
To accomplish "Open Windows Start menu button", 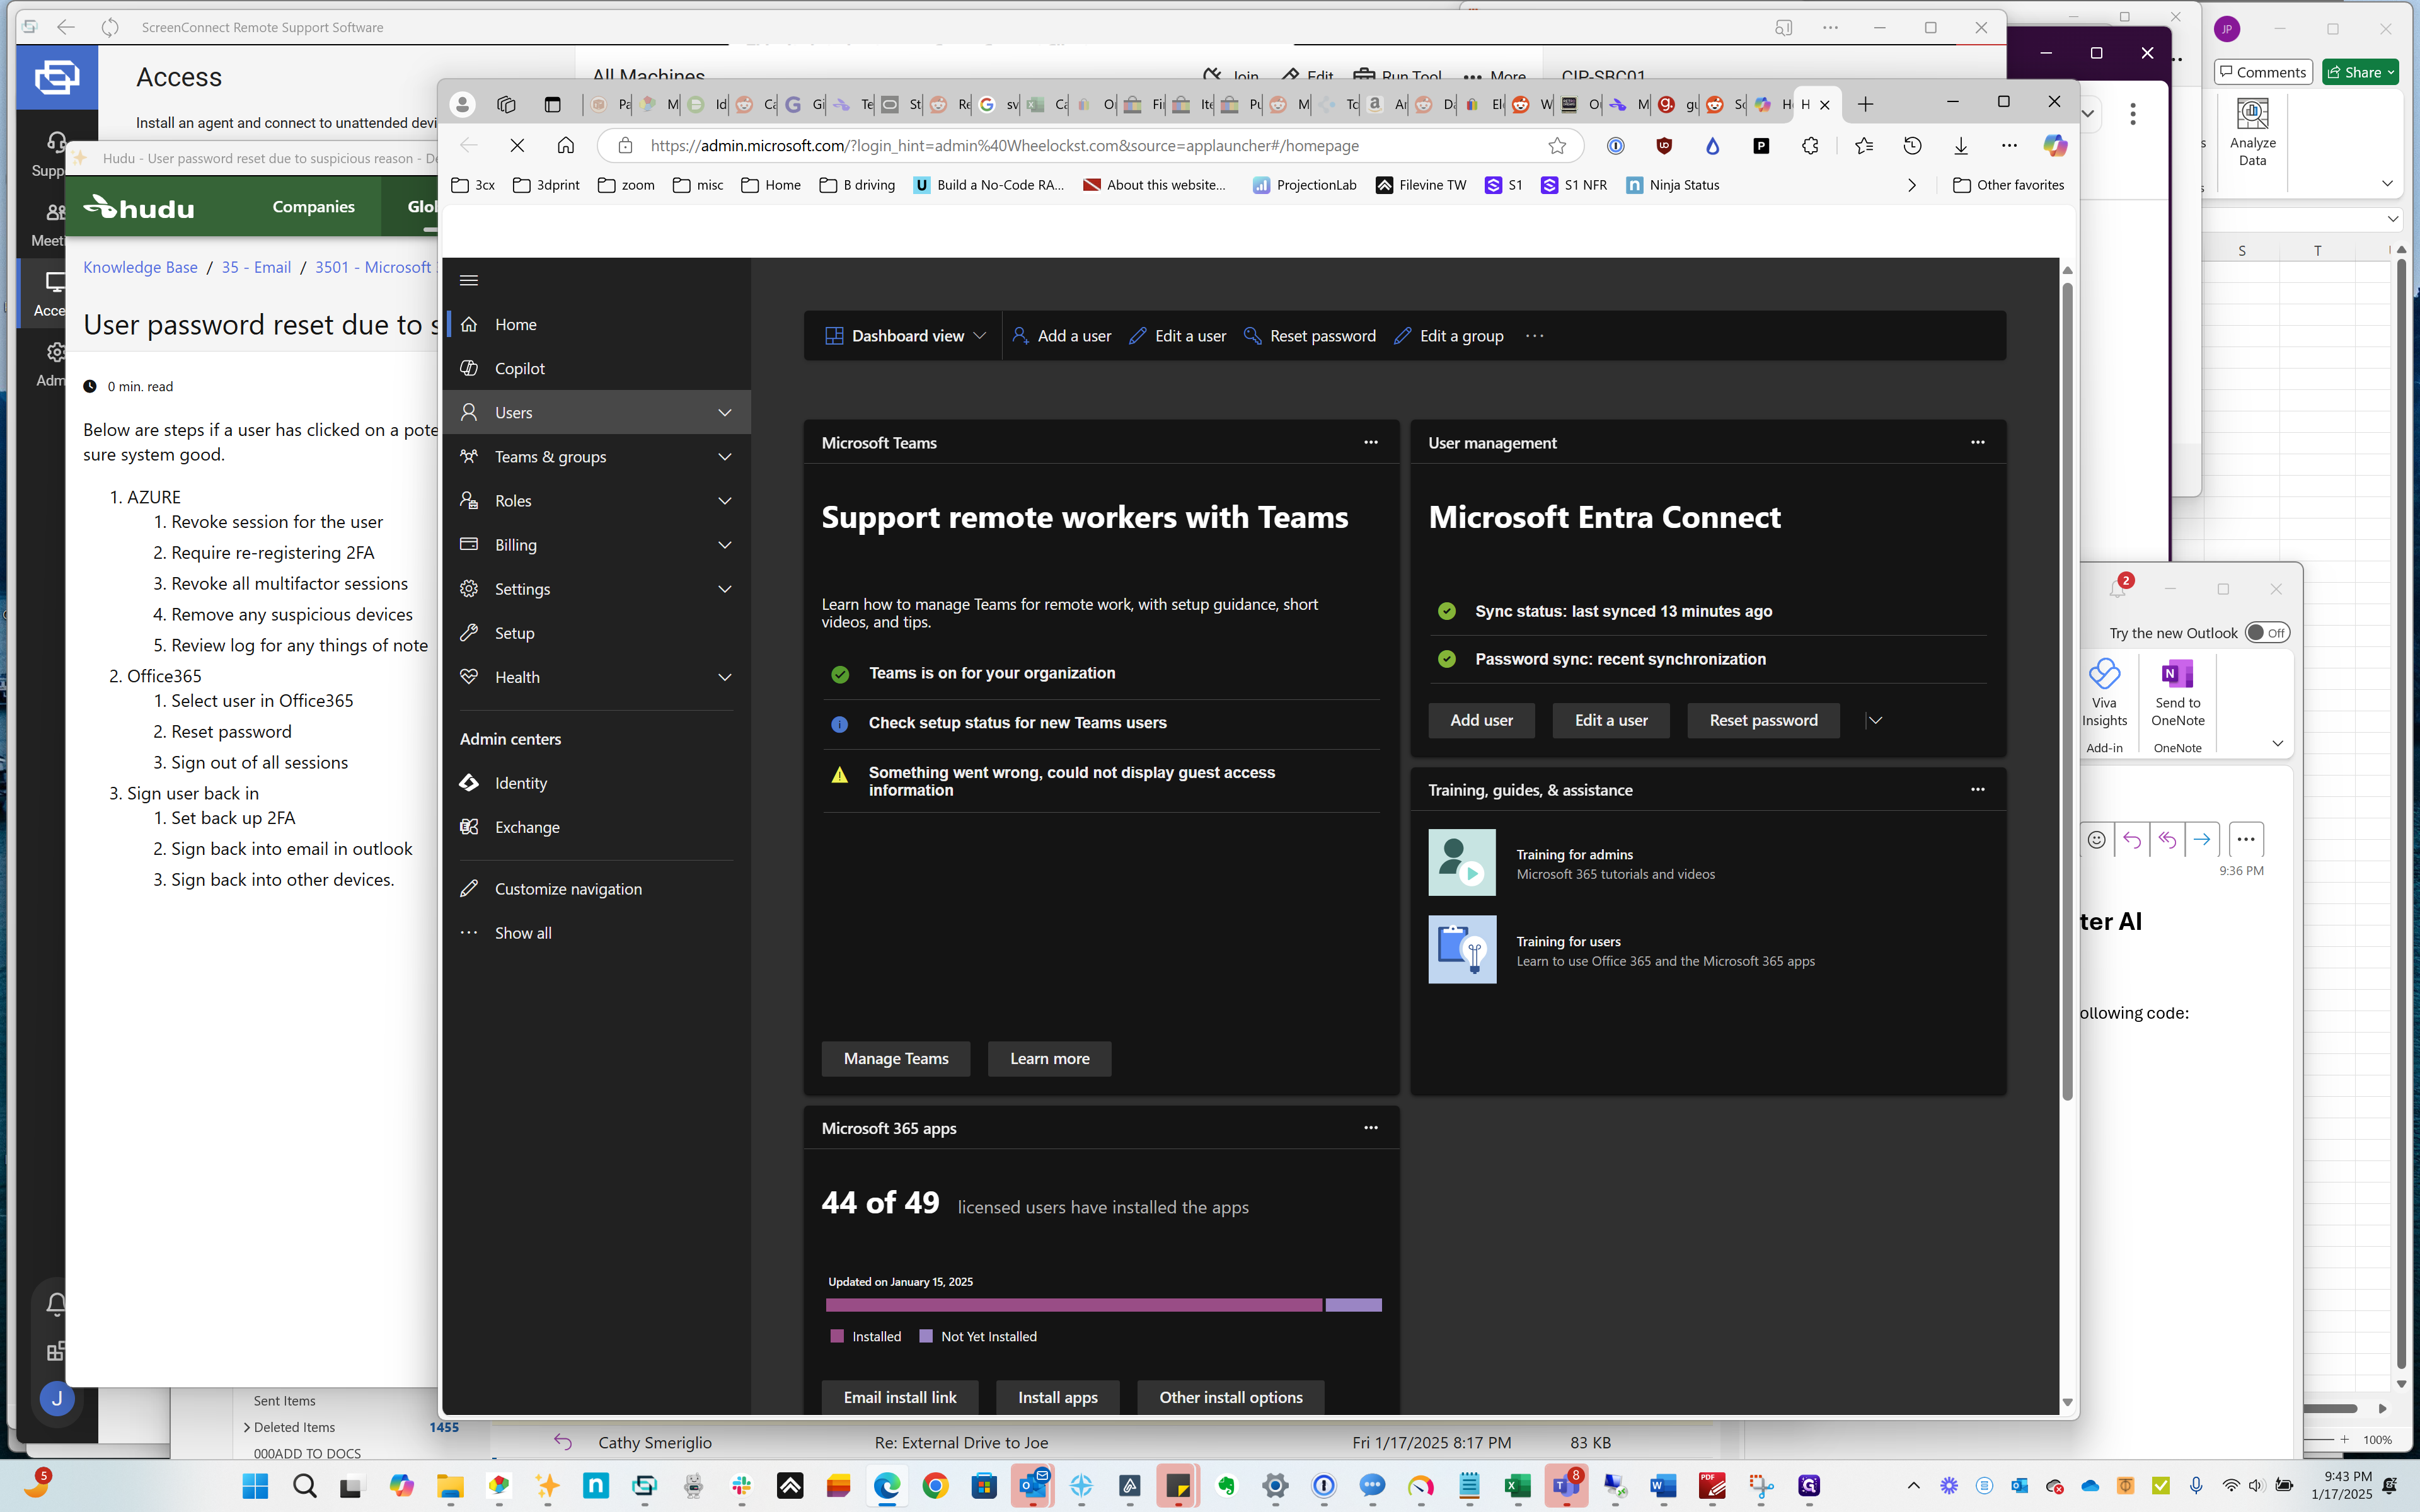I will (x=255, y=1486).
